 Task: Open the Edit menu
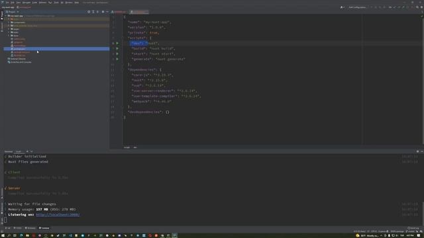(13, 3)
